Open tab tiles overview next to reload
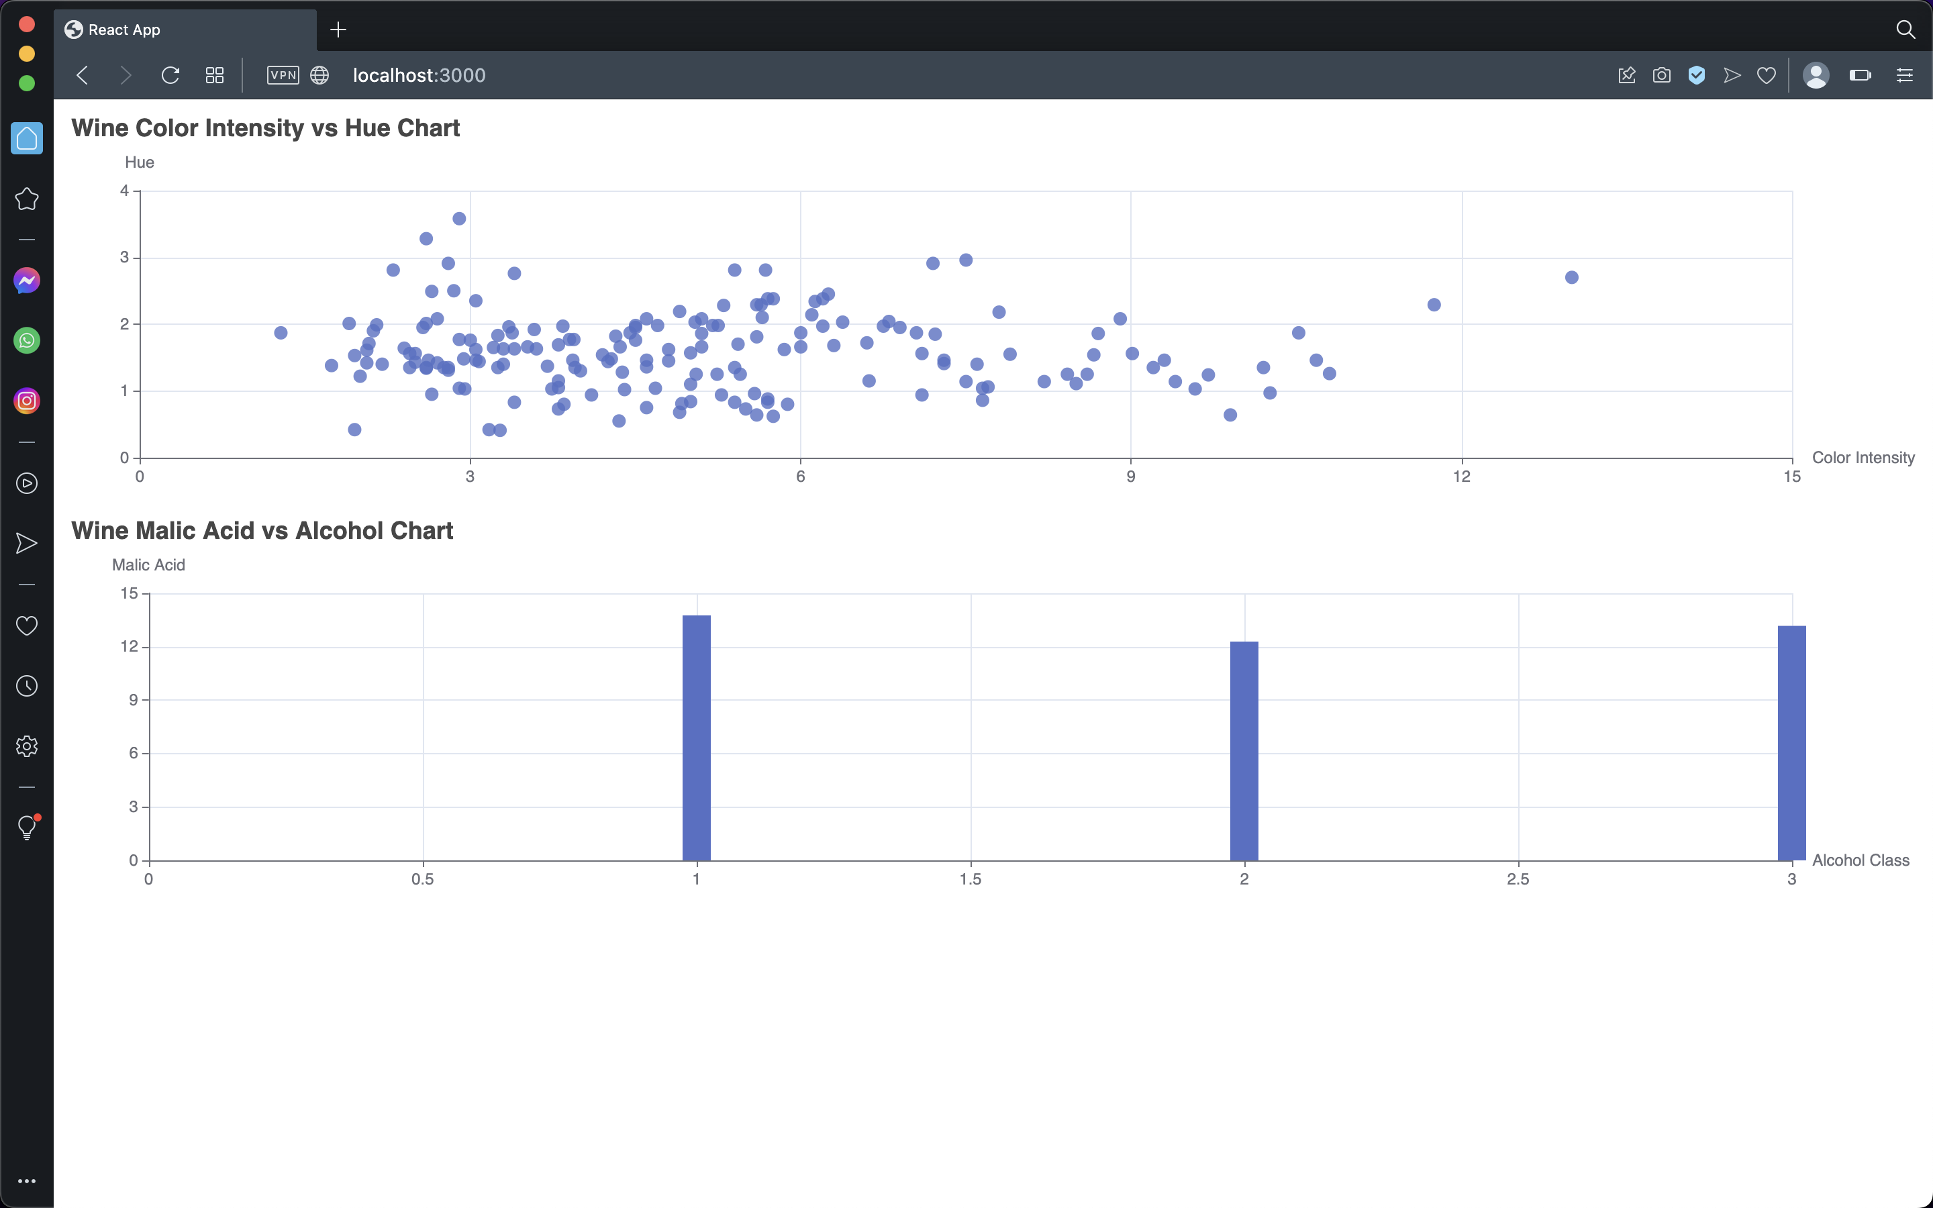Screen dimensions: 1933x1208 [214, 74]
